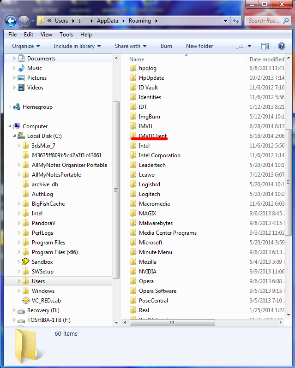Click the Videos library icon

coord(21,88)
